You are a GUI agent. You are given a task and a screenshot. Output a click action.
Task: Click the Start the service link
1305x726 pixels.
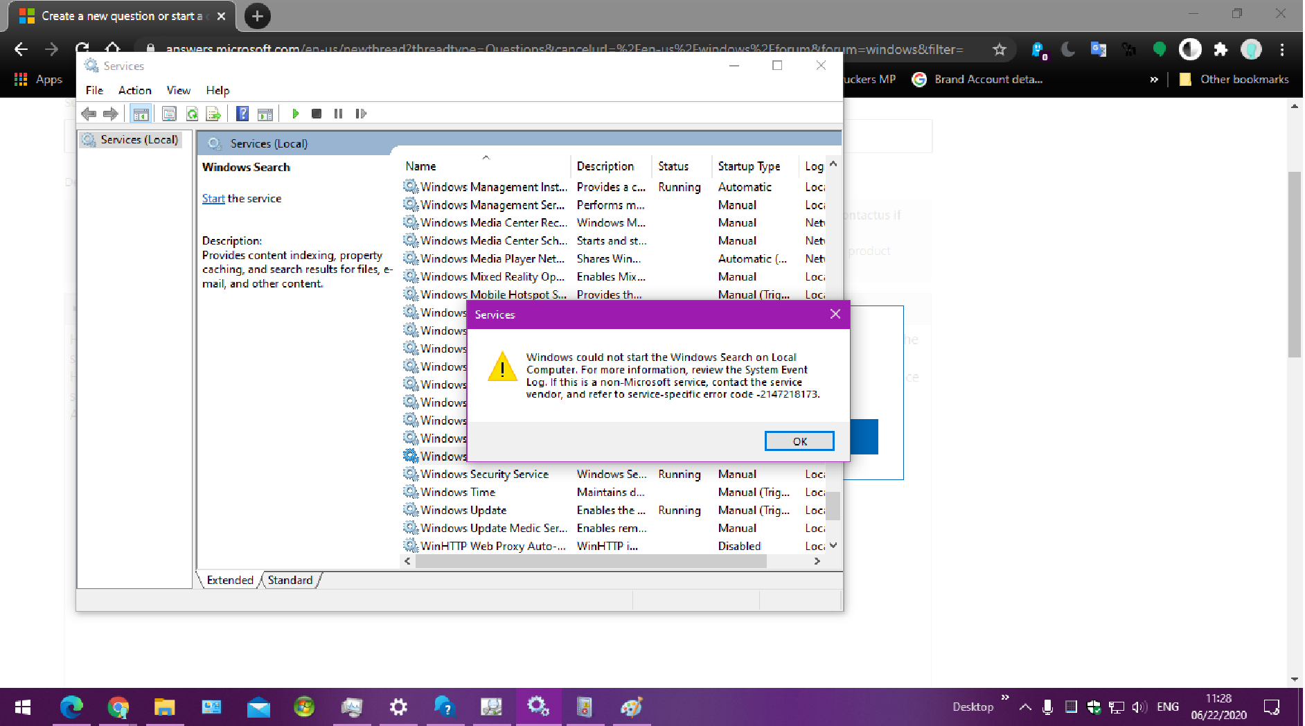pos(213,199)
